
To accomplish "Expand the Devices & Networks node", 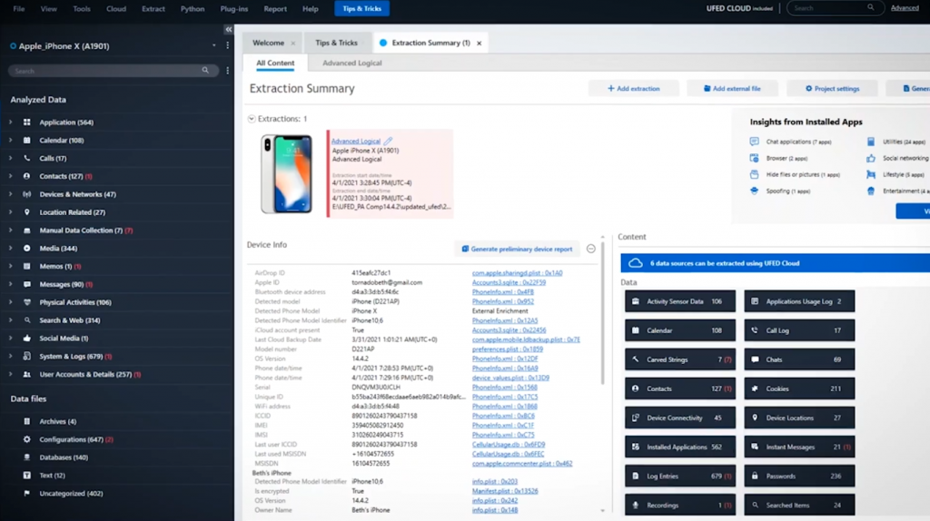I will click(10, 194).
